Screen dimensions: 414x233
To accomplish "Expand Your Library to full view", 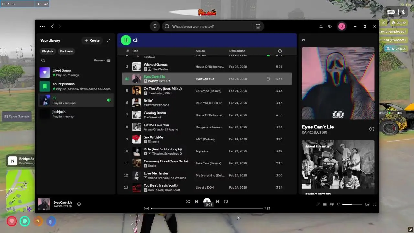I will pos(108,40).
